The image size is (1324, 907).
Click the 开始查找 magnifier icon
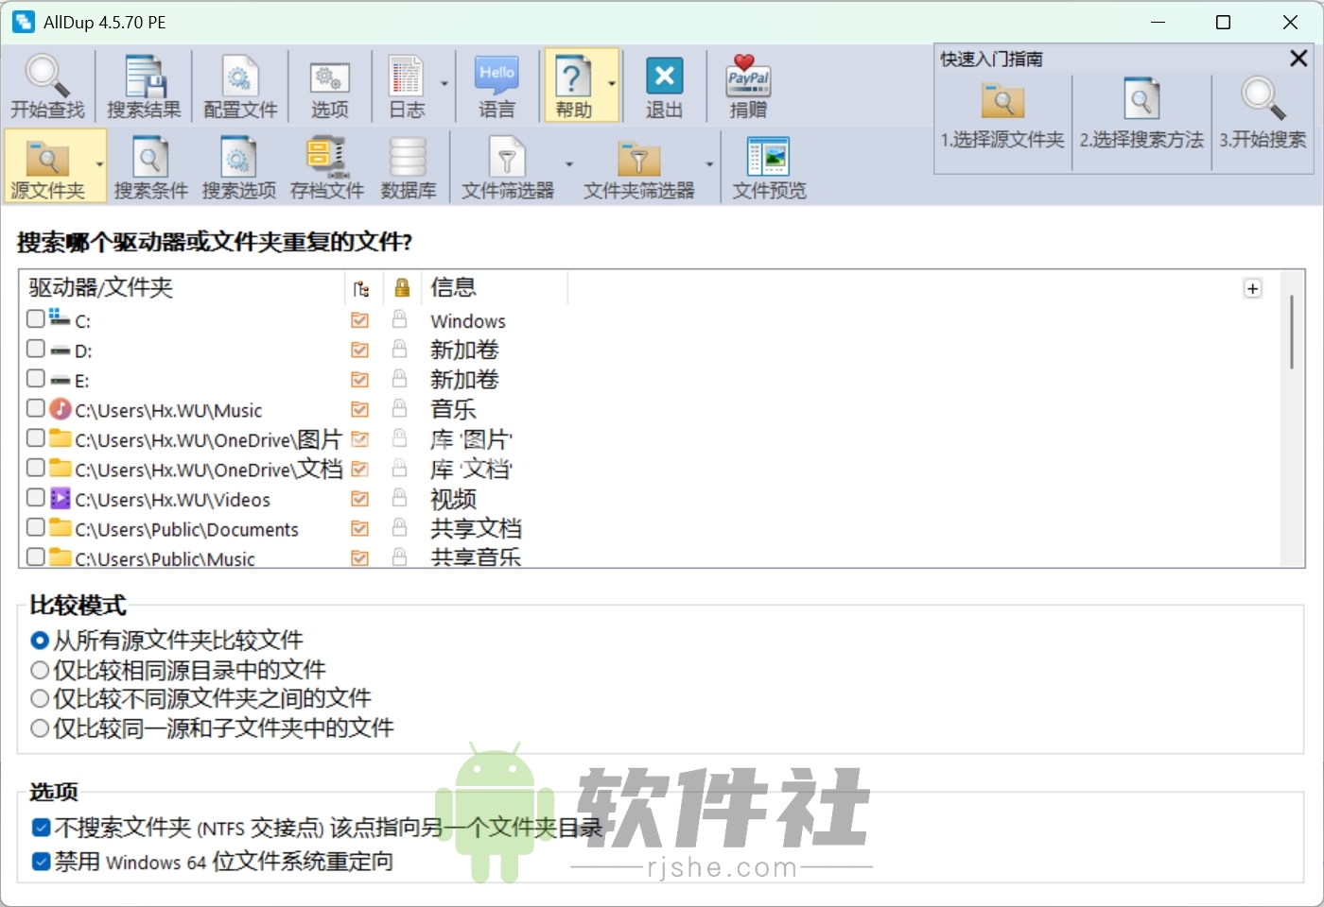click(47, 76)
